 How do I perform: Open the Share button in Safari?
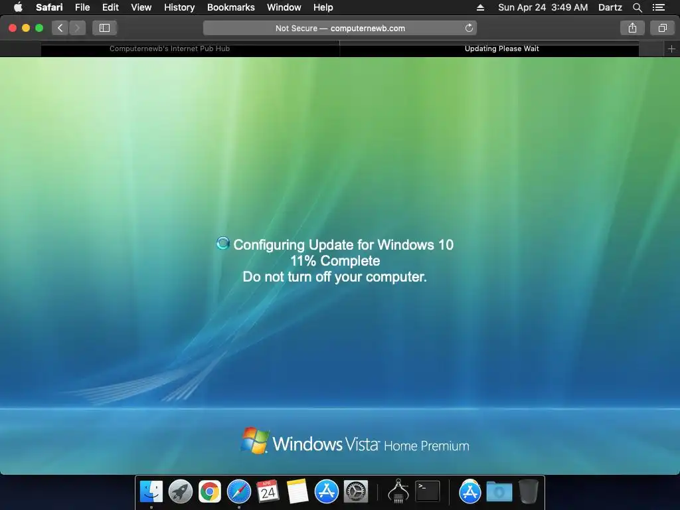tap(632, 28)
